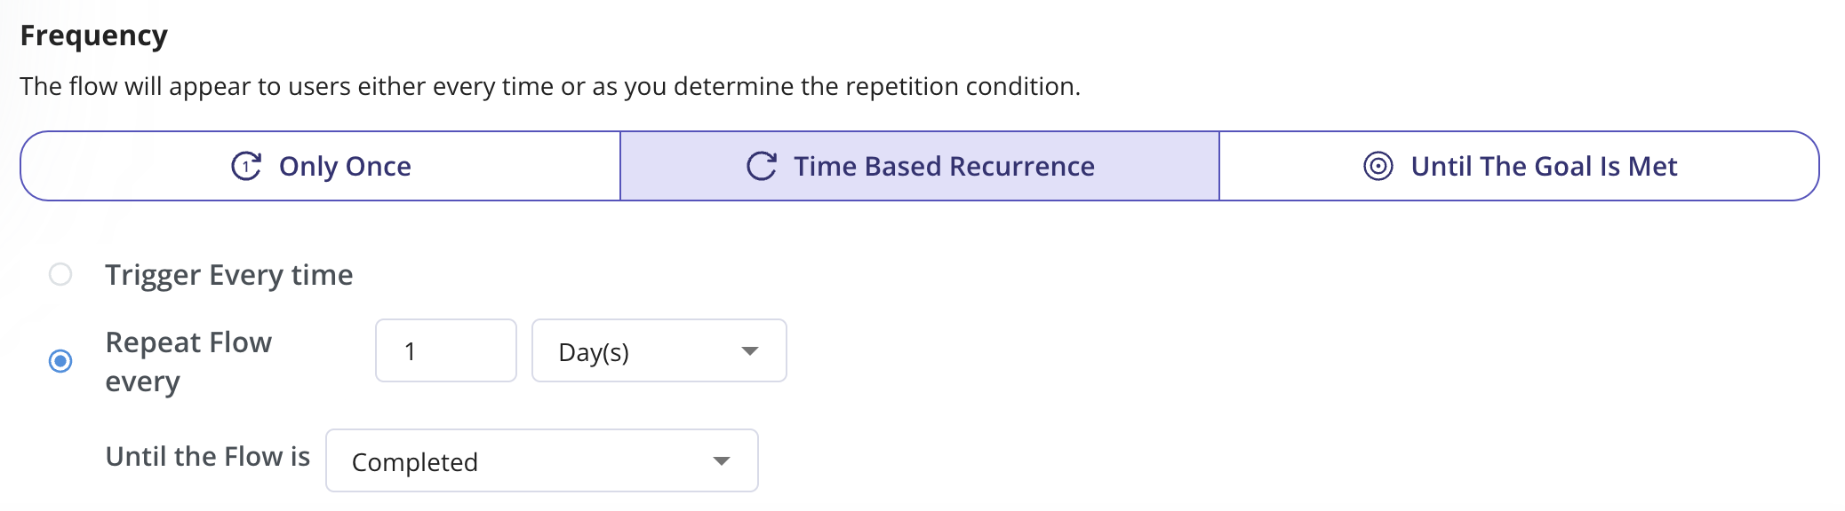Select the Repeat Flow every radio button
The width and height of the screenshot is (1845, 511).
pyautogui.click(x=60, y=361)
